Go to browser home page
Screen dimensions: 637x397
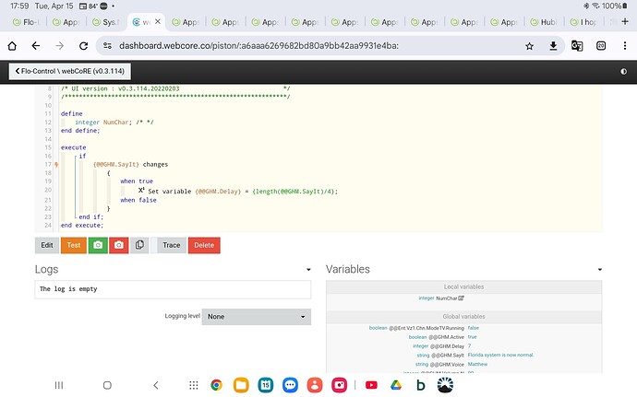(x=12, y=46)
